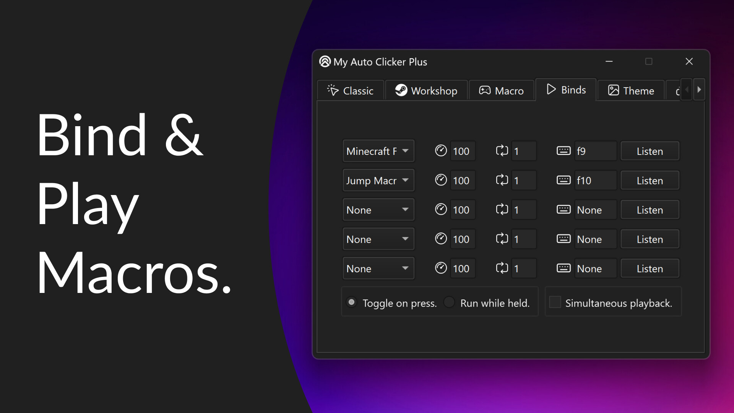
Task: Click the speed field in Jump Macr row
Action: pyautogui.click(x=463, y=180)
